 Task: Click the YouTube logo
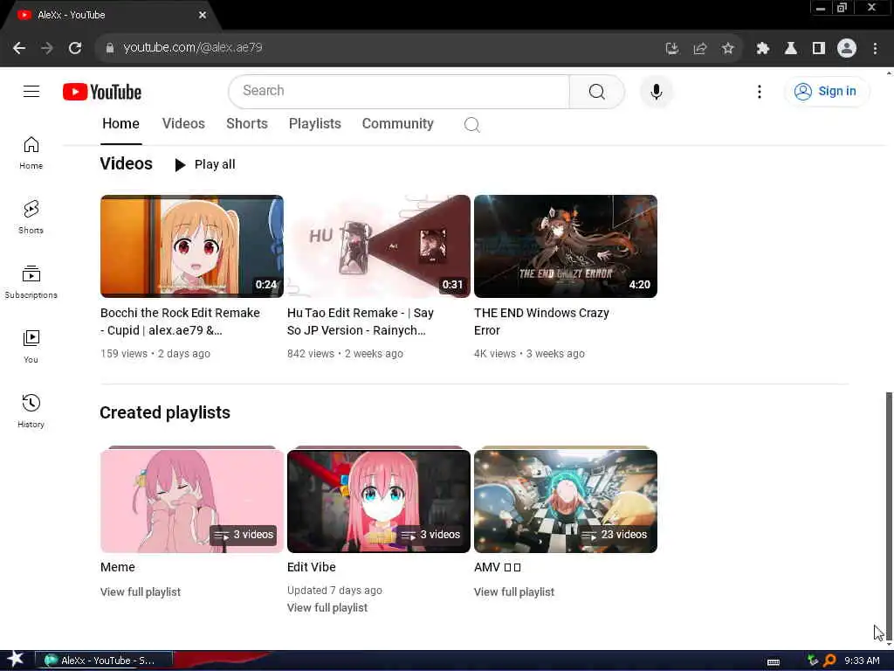pos(102,92)
